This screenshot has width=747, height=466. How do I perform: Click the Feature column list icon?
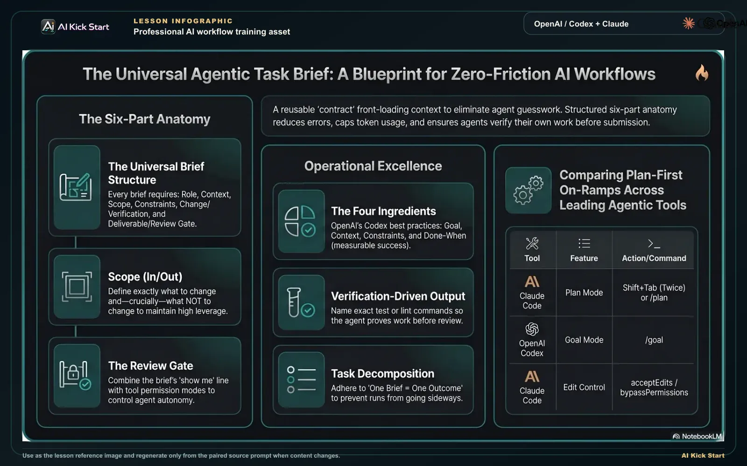click(584, 243)
